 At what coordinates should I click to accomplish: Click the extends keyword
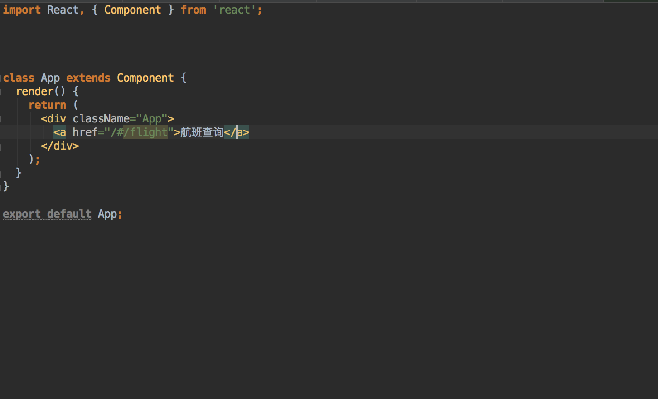88,78
